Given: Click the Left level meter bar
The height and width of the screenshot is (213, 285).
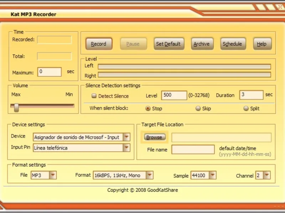Looking at the screenshot, I should pos(184,66).
